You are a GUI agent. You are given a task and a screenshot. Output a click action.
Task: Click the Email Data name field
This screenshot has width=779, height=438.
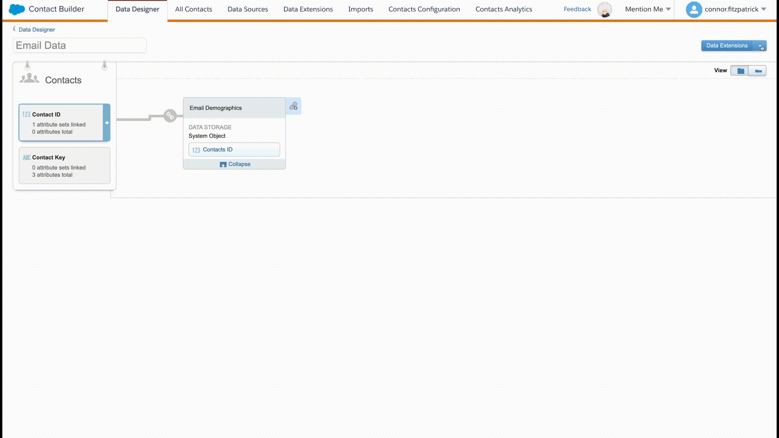point(80,45)
